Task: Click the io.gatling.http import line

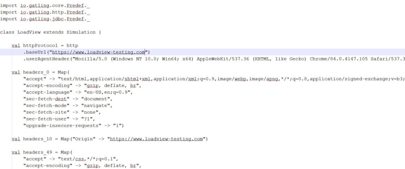Action: click(x=45, y=12)
